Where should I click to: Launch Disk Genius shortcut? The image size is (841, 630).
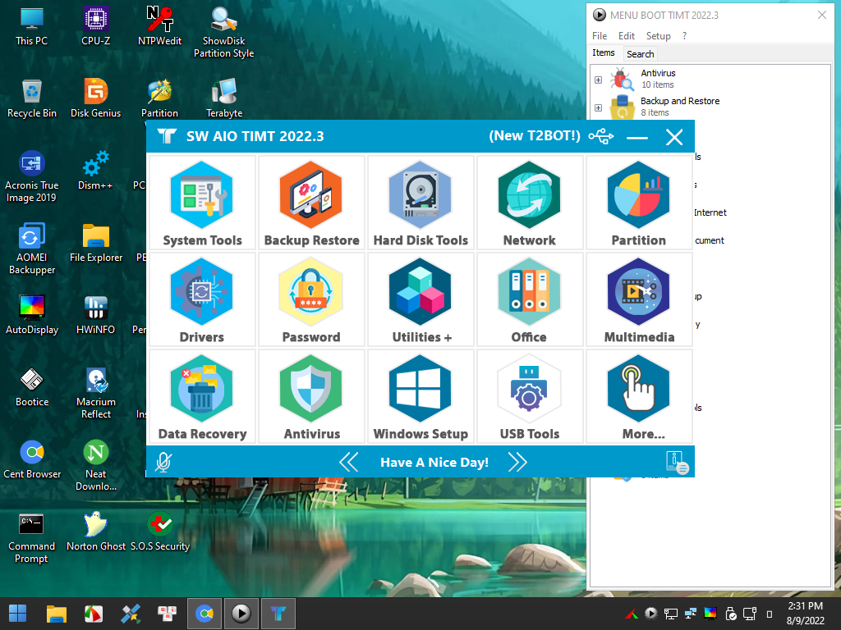(x=96, y=98)
